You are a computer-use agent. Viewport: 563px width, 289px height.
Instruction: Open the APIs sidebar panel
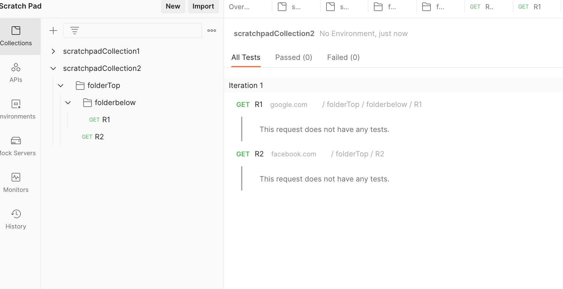click(x=16, y=72)
